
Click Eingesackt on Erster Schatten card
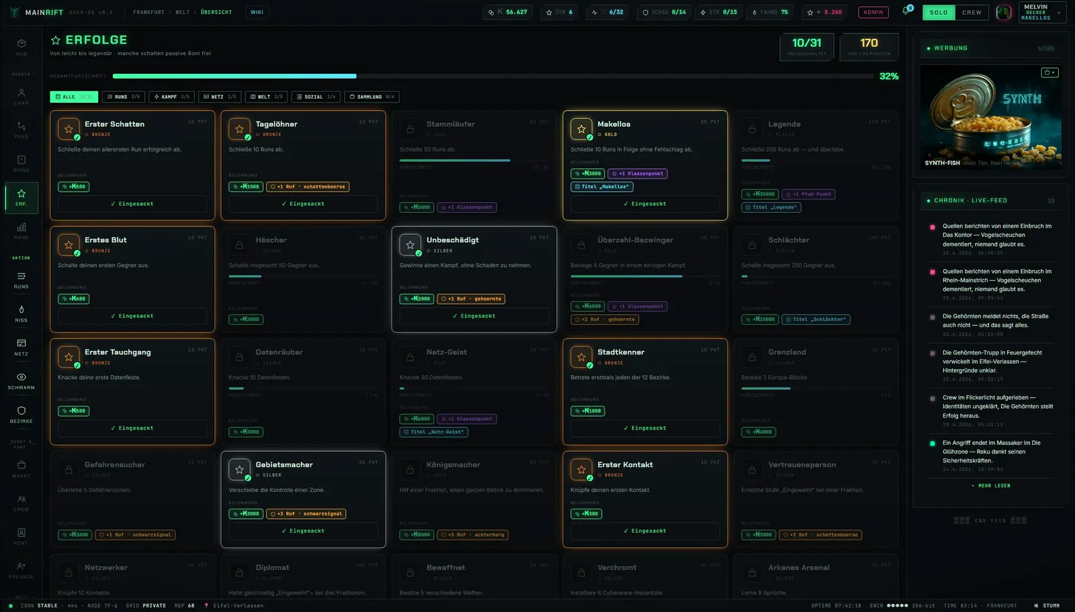pos(132,203)
